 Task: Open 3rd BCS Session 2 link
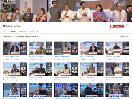(x=62, y=77)
